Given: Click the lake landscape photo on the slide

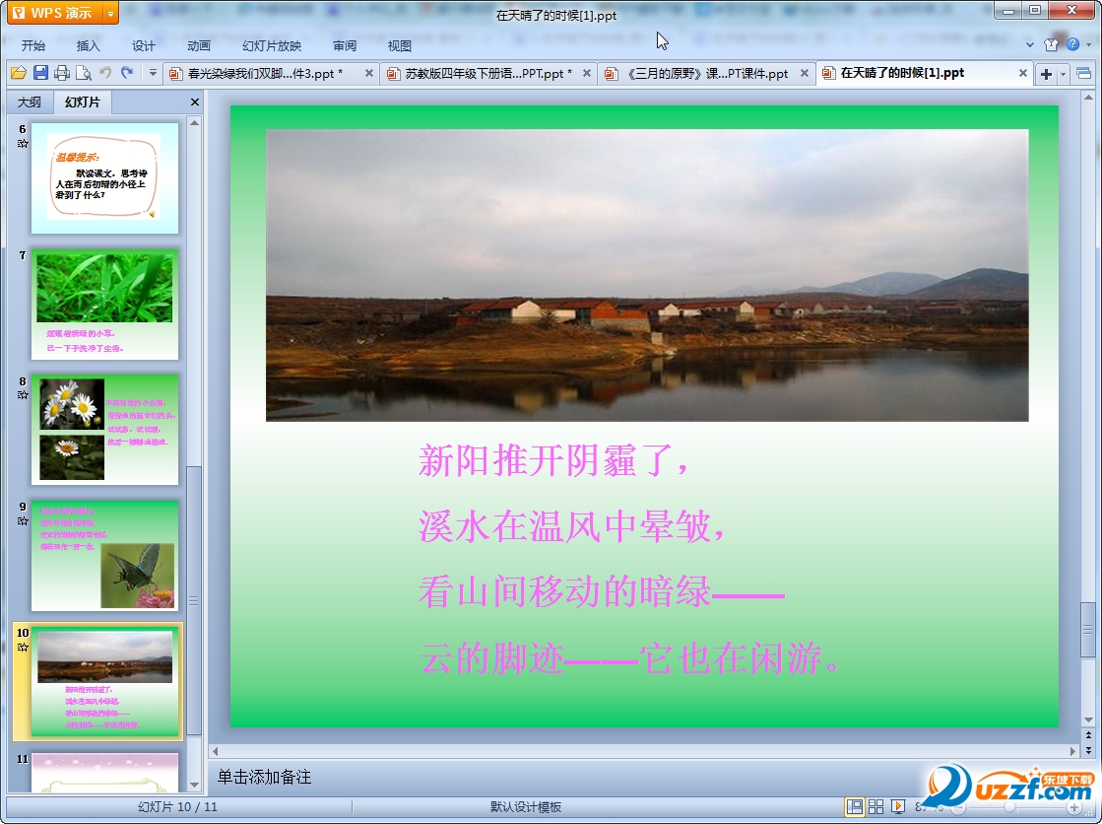Looking at the screenshot, I should click(x=647, y=275).
